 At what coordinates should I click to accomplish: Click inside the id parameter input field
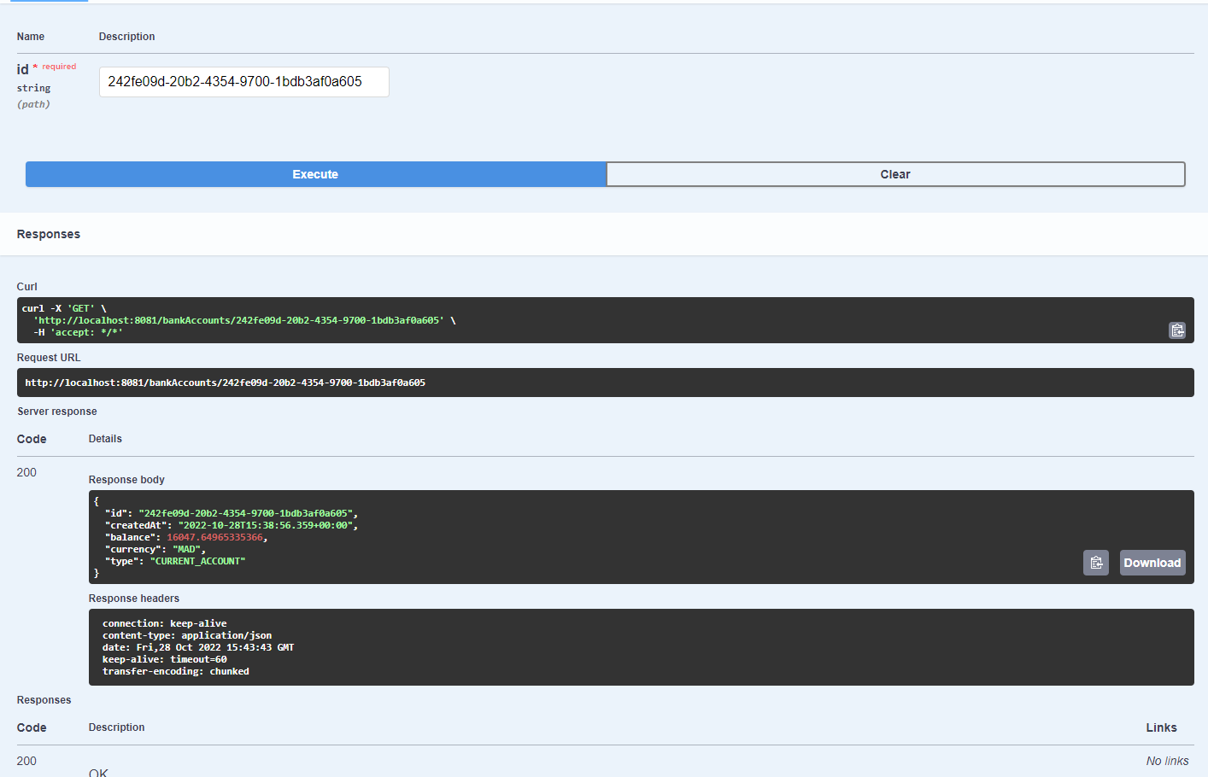243,82
